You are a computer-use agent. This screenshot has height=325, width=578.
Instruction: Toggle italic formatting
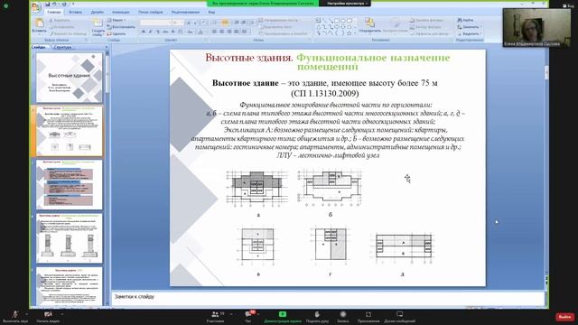tap(151, 32)
